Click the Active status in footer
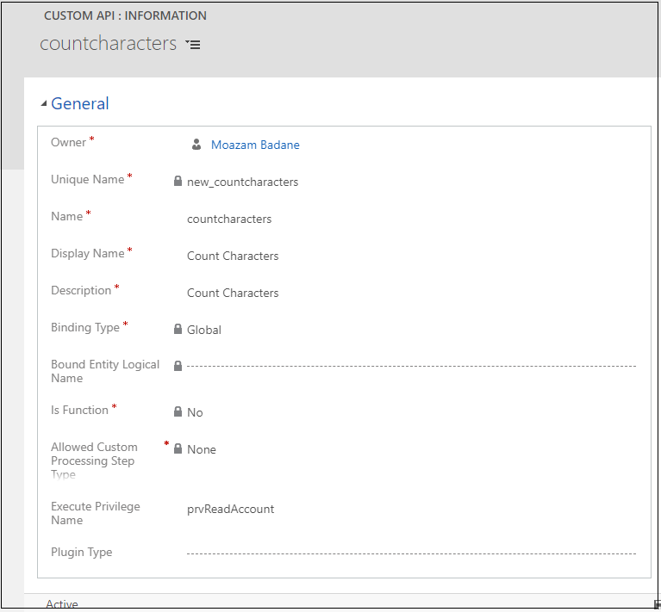The width and height of the screenshot is (661, 612). pyautogui.click(x=62, y=604)
